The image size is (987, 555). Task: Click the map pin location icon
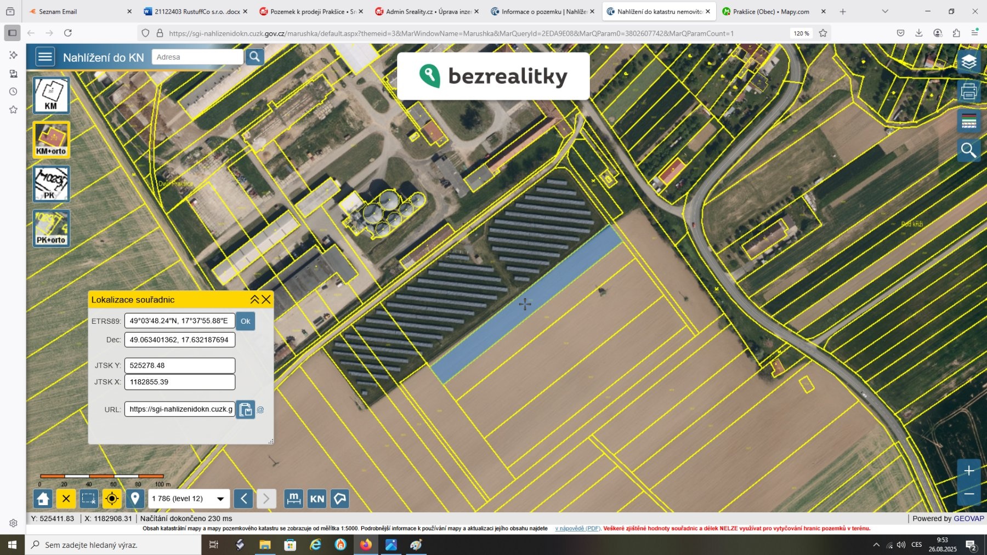[x=135, y=499]
